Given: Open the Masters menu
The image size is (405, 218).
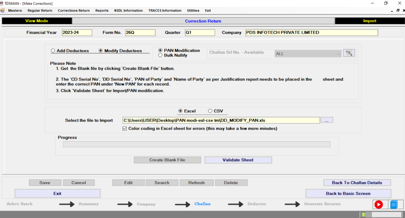Looking at the screenshot, I should pos(15,11).
